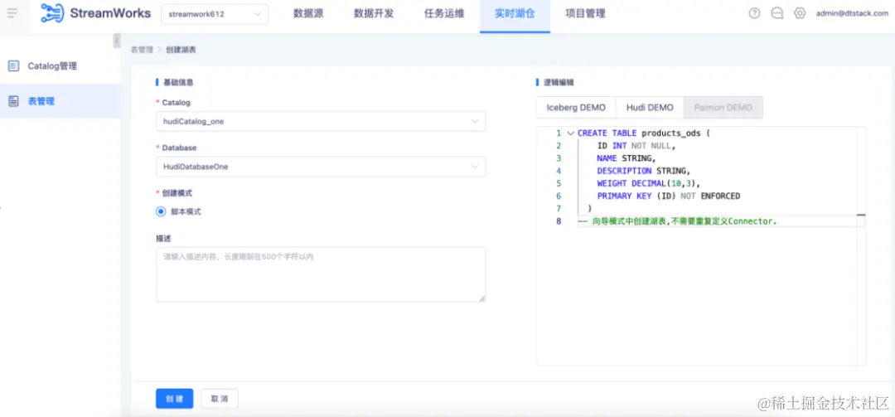
Task: Click the StreamWorks logo icon
Action: click(x=52, y=13)
